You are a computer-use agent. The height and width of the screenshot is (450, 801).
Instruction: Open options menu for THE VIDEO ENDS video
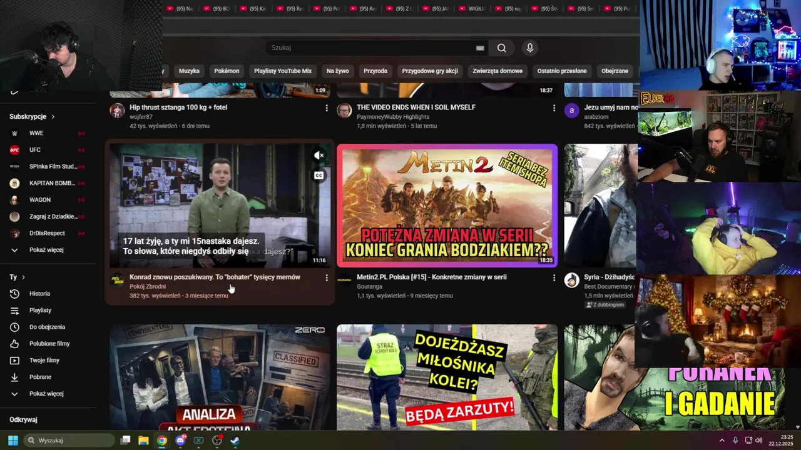click(554, 108)
